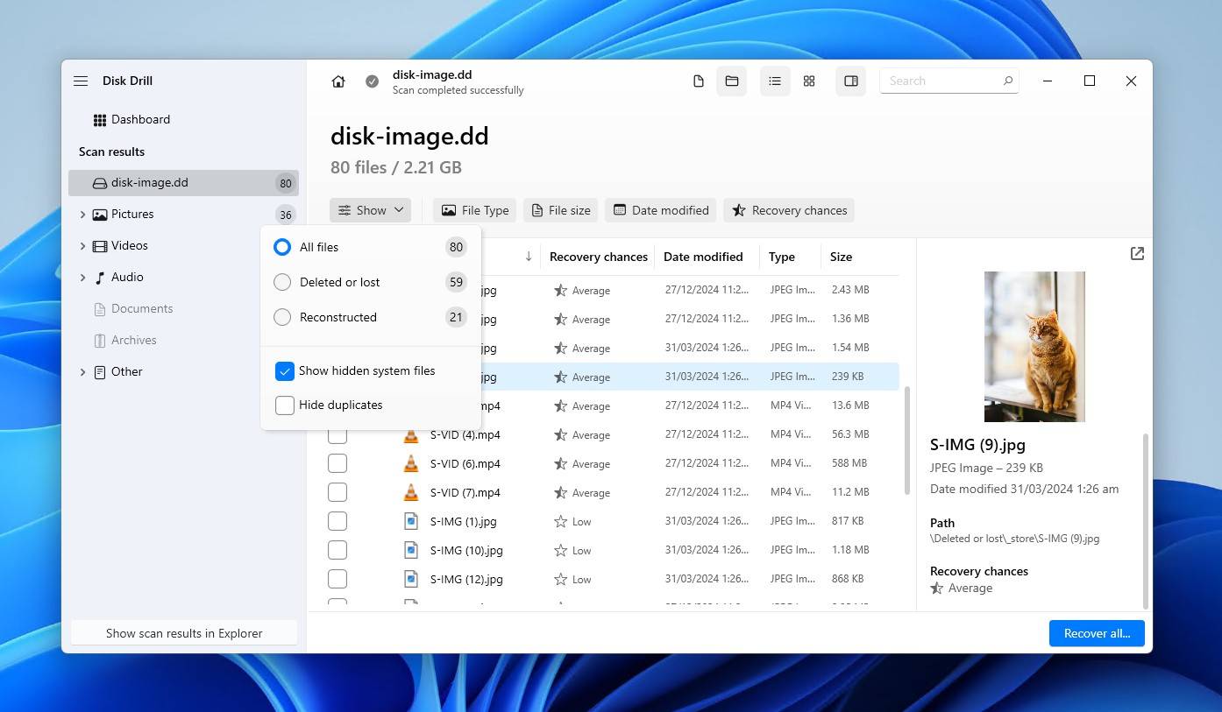Expand the Audio category chevron
Screen dimensions: 1222x712
(82, 278)
